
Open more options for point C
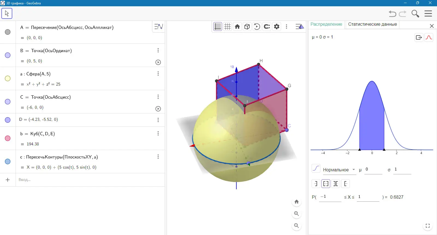(158, 97)
